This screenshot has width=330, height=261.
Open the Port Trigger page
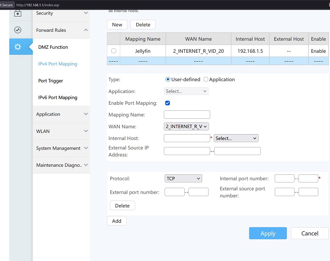click(x=50, y=81)
